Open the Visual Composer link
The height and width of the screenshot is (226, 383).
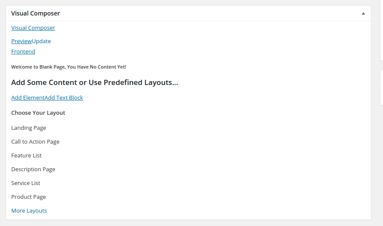point(33,28)
